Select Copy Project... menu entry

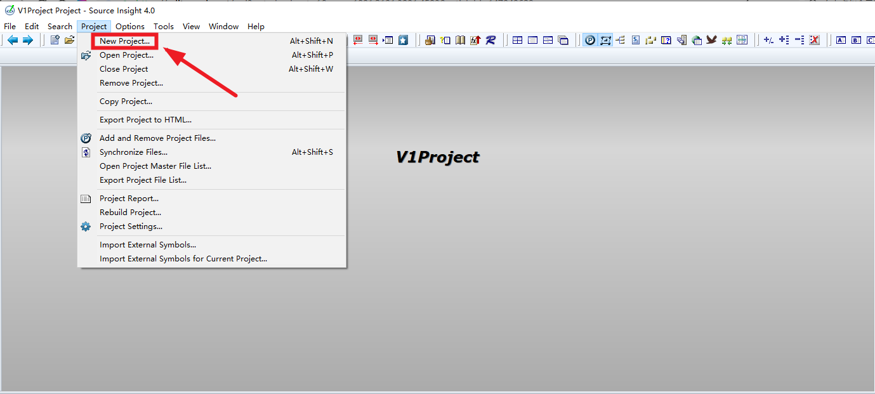(x=212, y=102)
